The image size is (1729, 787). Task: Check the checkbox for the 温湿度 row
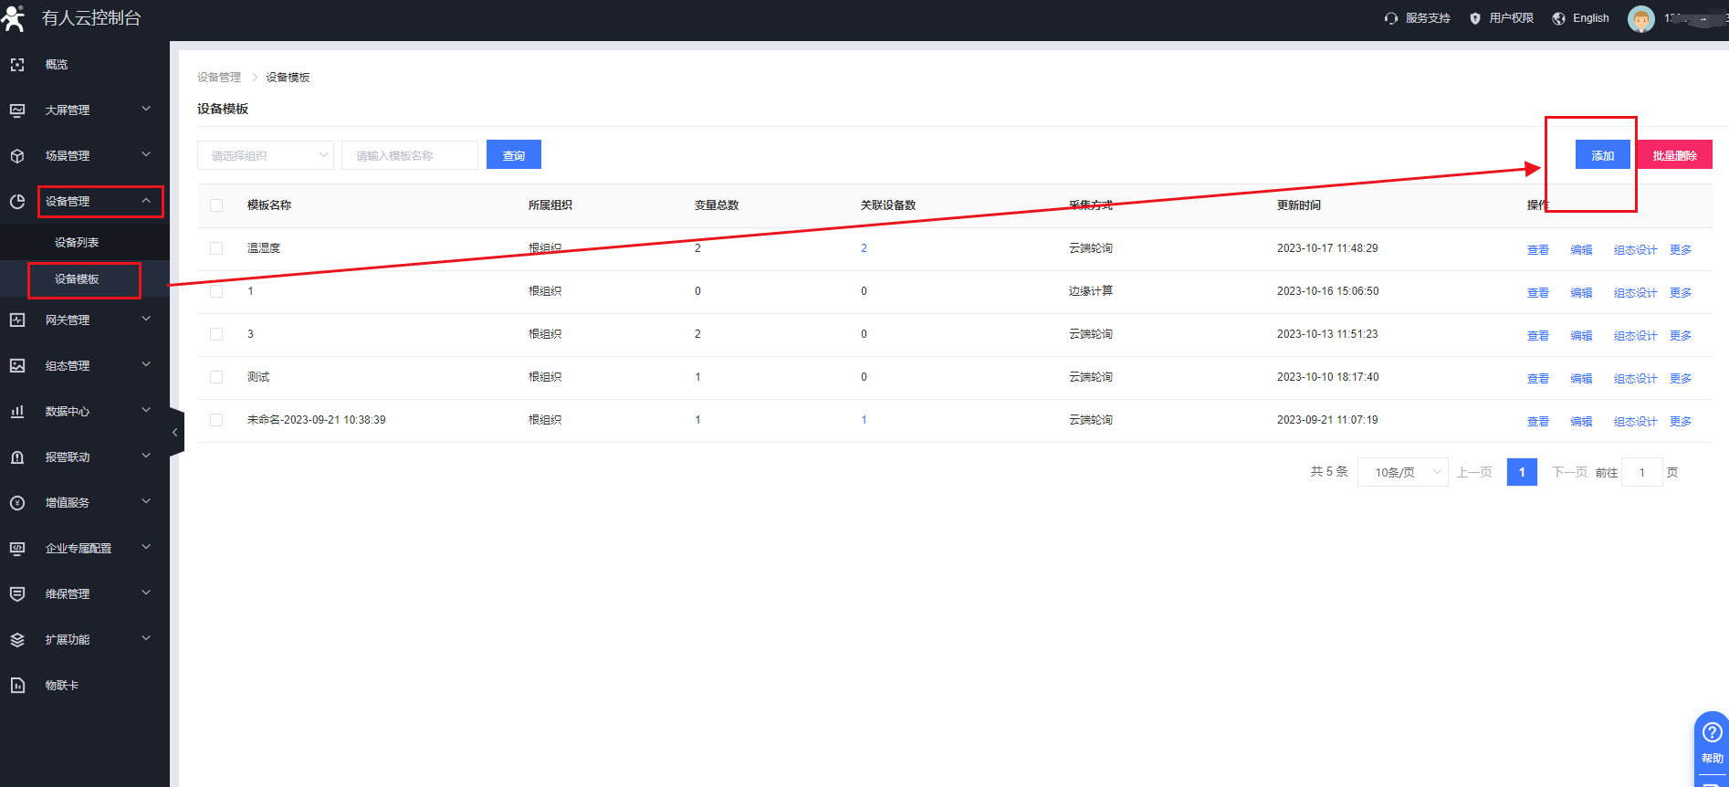[216, 248]
